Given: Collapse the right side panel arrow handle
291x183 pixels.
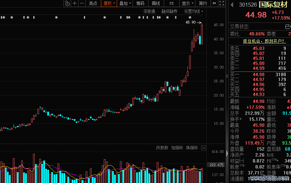Looking at the screenshot, I should coord(227,154).
